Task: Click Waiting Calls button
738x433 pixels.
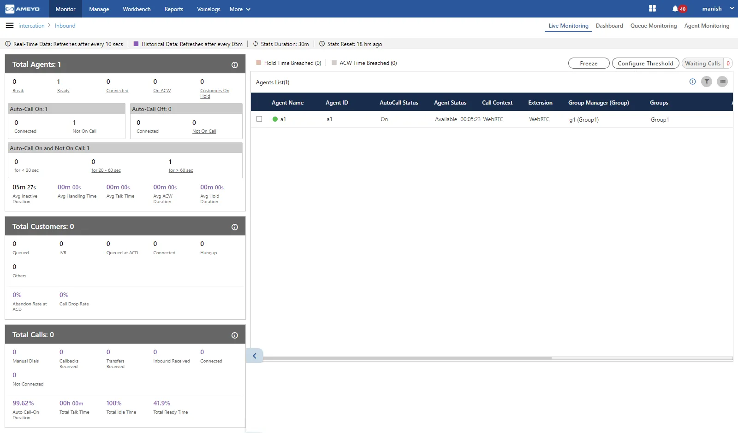Action: pos(707,63)
